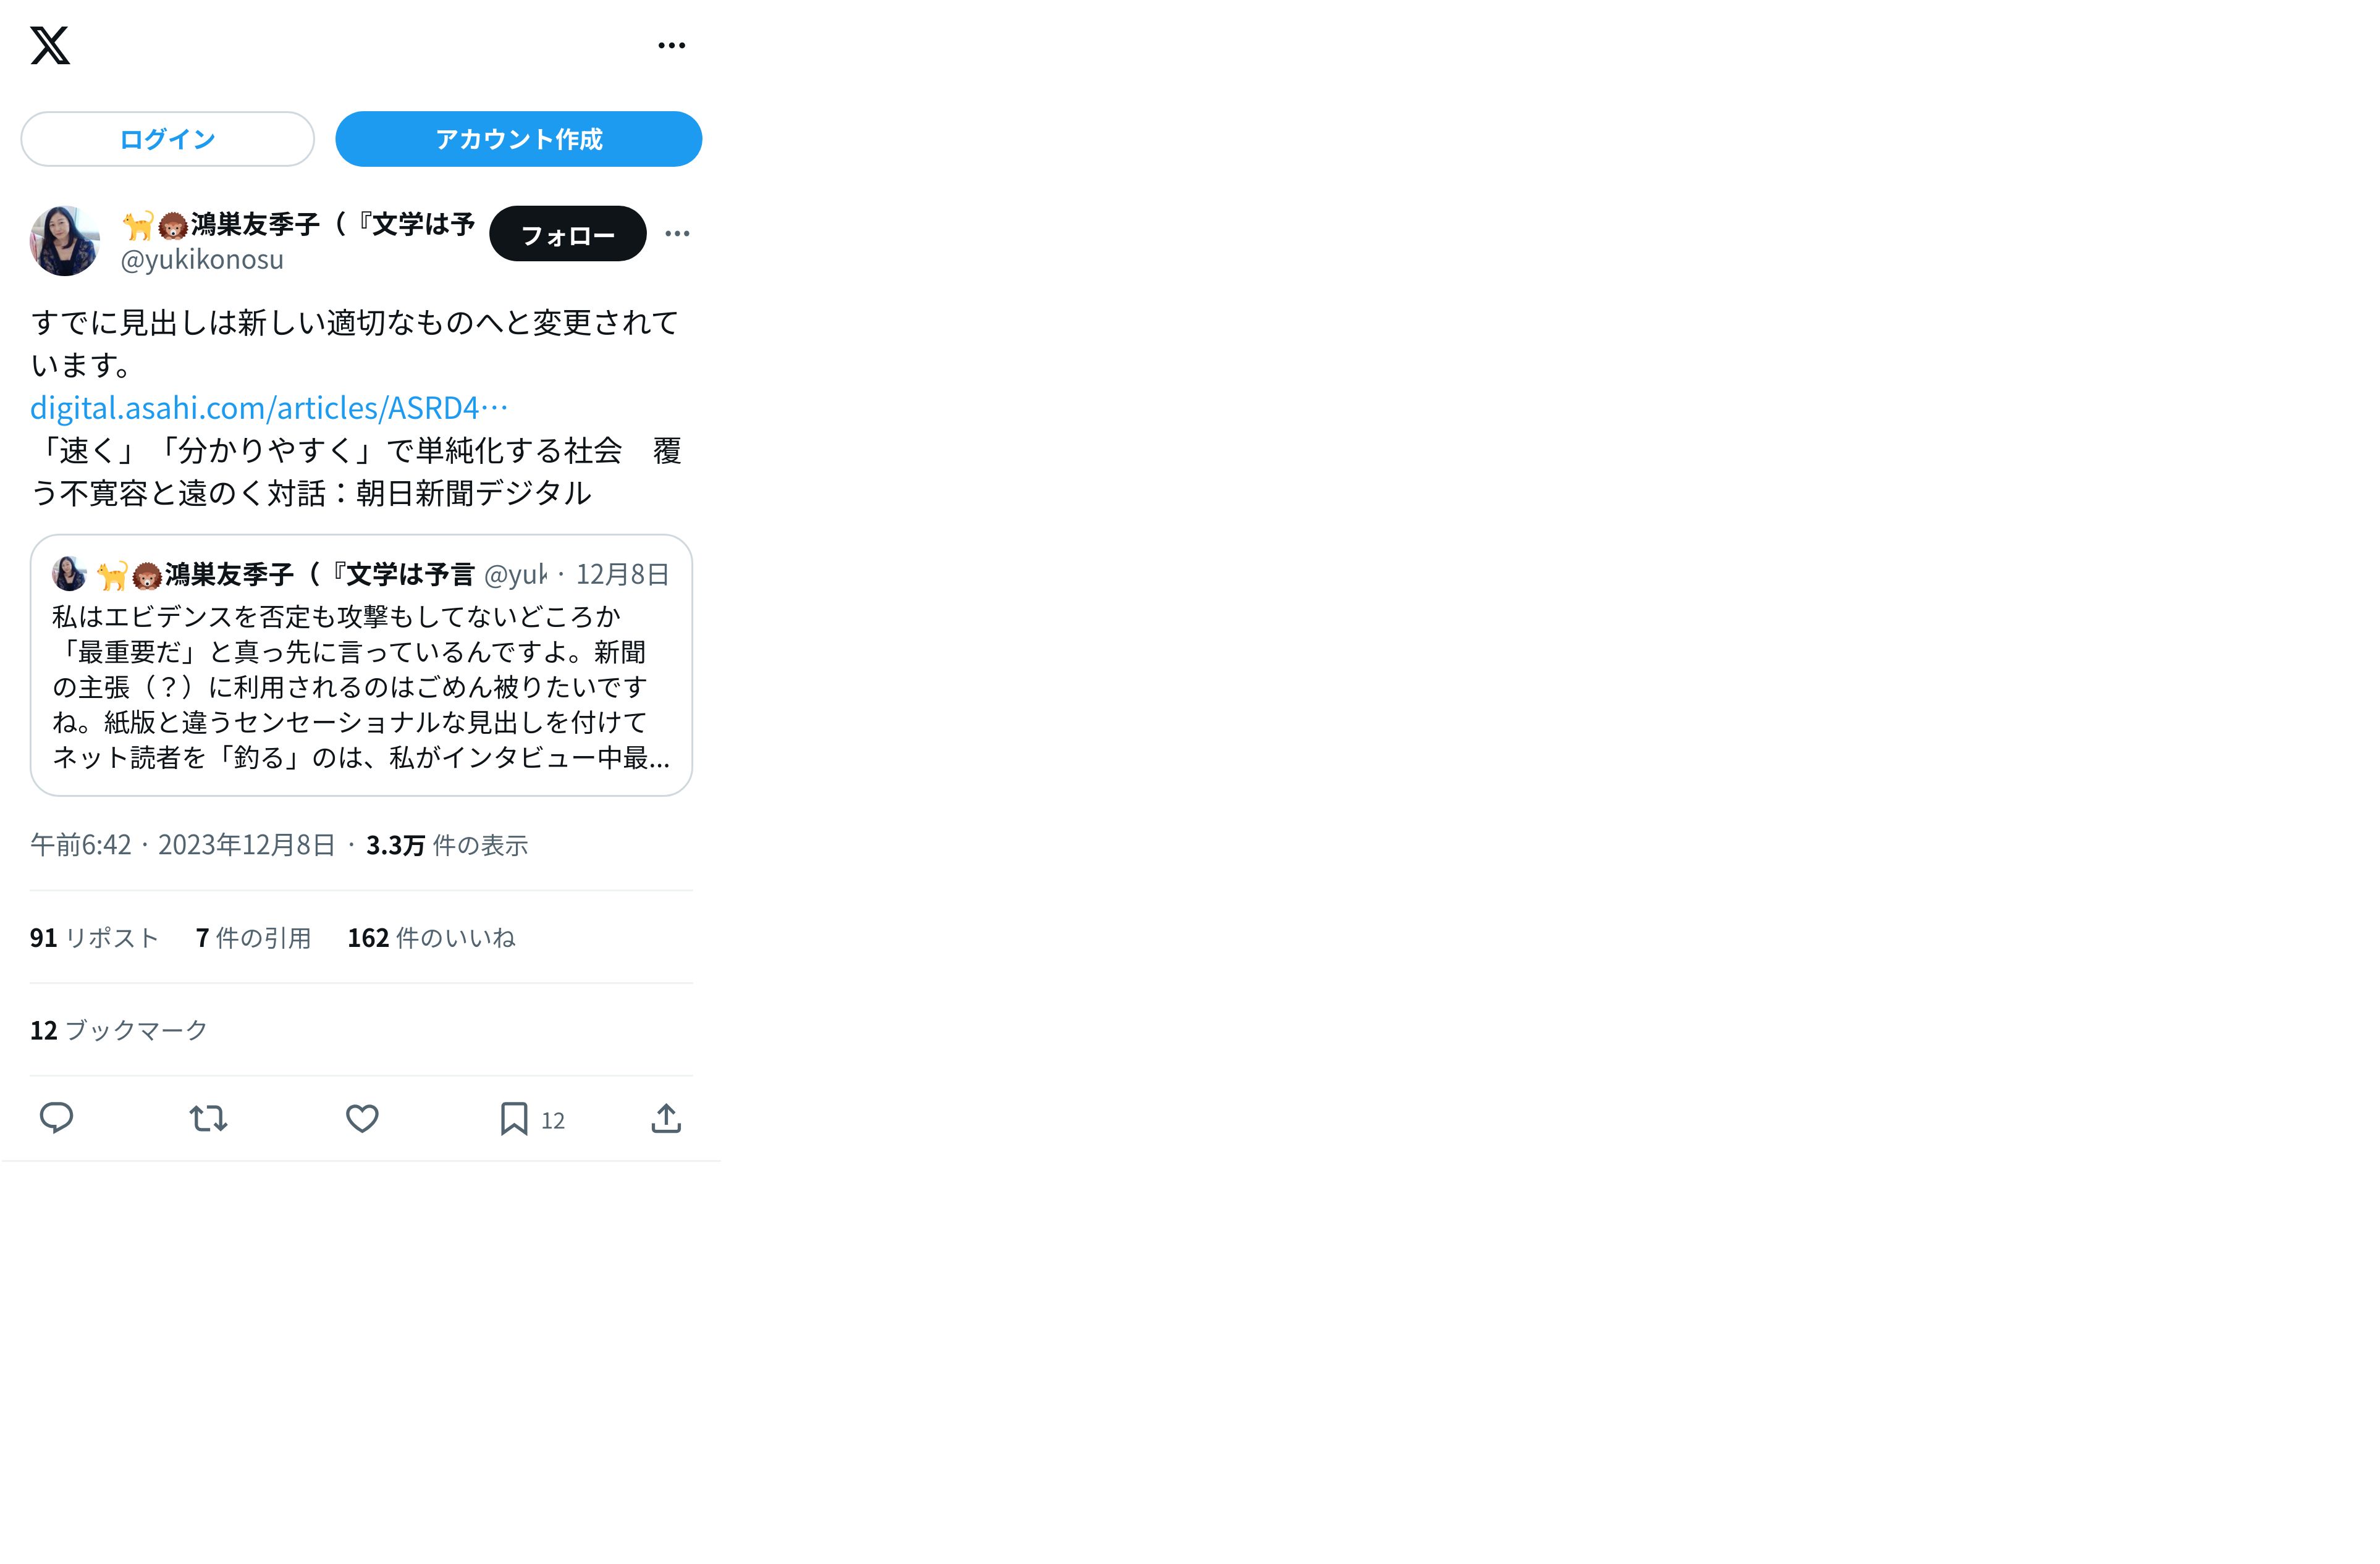This screenshot has height=1564, width=2380.
Task: Click the X logo icon
Action: pyautogui.click(x=50, y=45)
